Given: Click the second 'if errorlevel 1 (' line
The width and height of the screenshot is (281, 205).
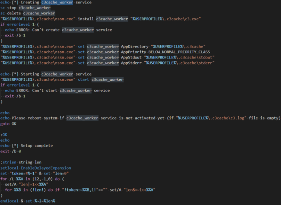Looking at the screenshot, I should [x=19, y=85].
